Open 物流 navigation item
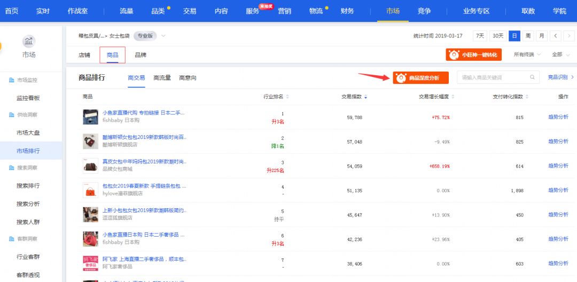Screen dimensions: 577x282 [x=316, y=11]
